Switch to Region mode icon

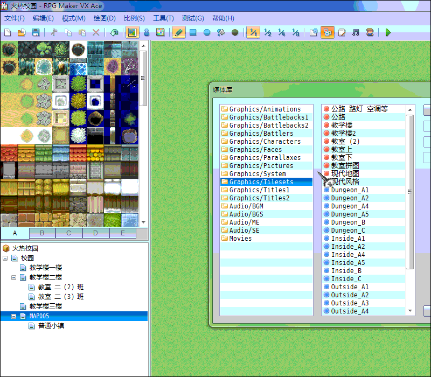[x=160, y=32]
